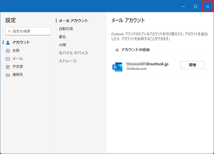Click アカウントの追加 link text
This screenshot has width=214, height=154.
tap(135, 50)
